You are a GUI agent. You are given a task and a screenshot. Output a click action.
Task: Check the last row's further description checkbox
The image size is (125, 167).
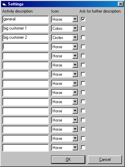[83, 147]
